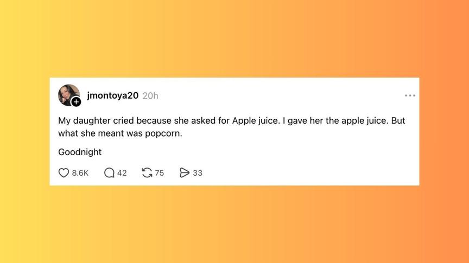
Task: View the 8.6K likes count
Action: (80, 173)
